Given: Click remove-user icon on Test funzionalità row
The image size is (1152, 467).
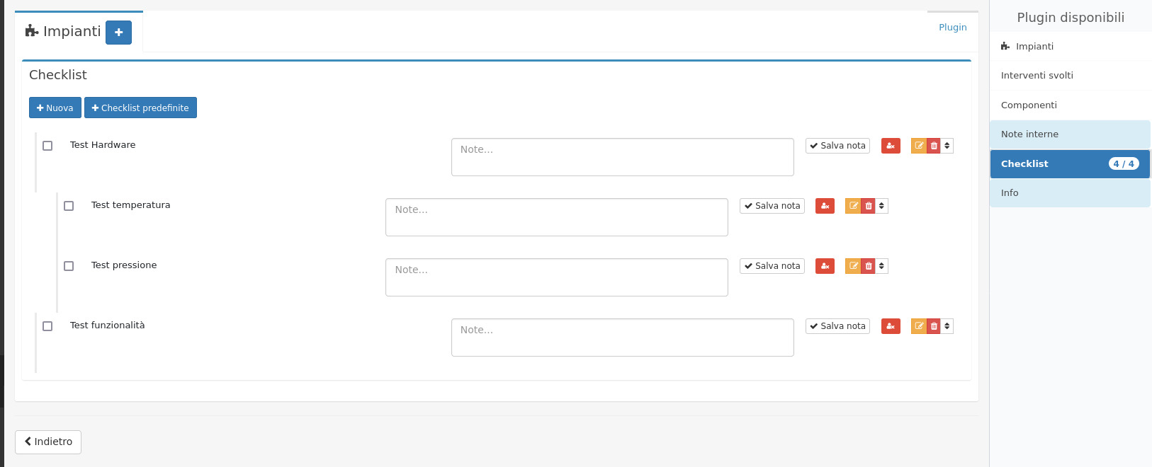Looking at the screenshot, I should click(x=891, y=326).
